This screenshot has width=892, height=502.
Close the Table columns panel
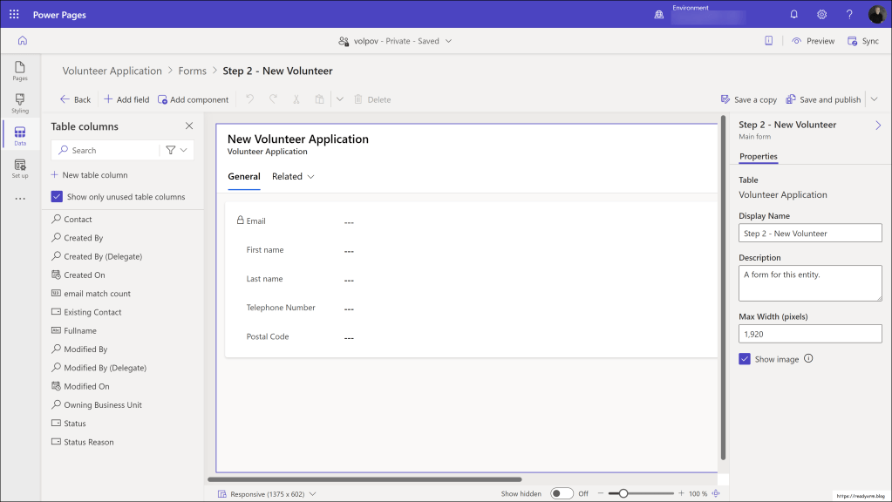189,126
